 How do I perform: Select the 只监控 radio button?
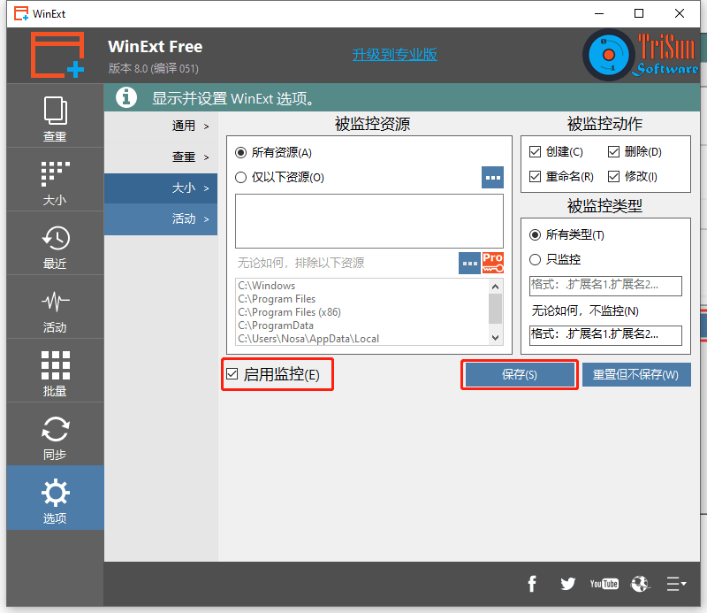click(535, 259)
